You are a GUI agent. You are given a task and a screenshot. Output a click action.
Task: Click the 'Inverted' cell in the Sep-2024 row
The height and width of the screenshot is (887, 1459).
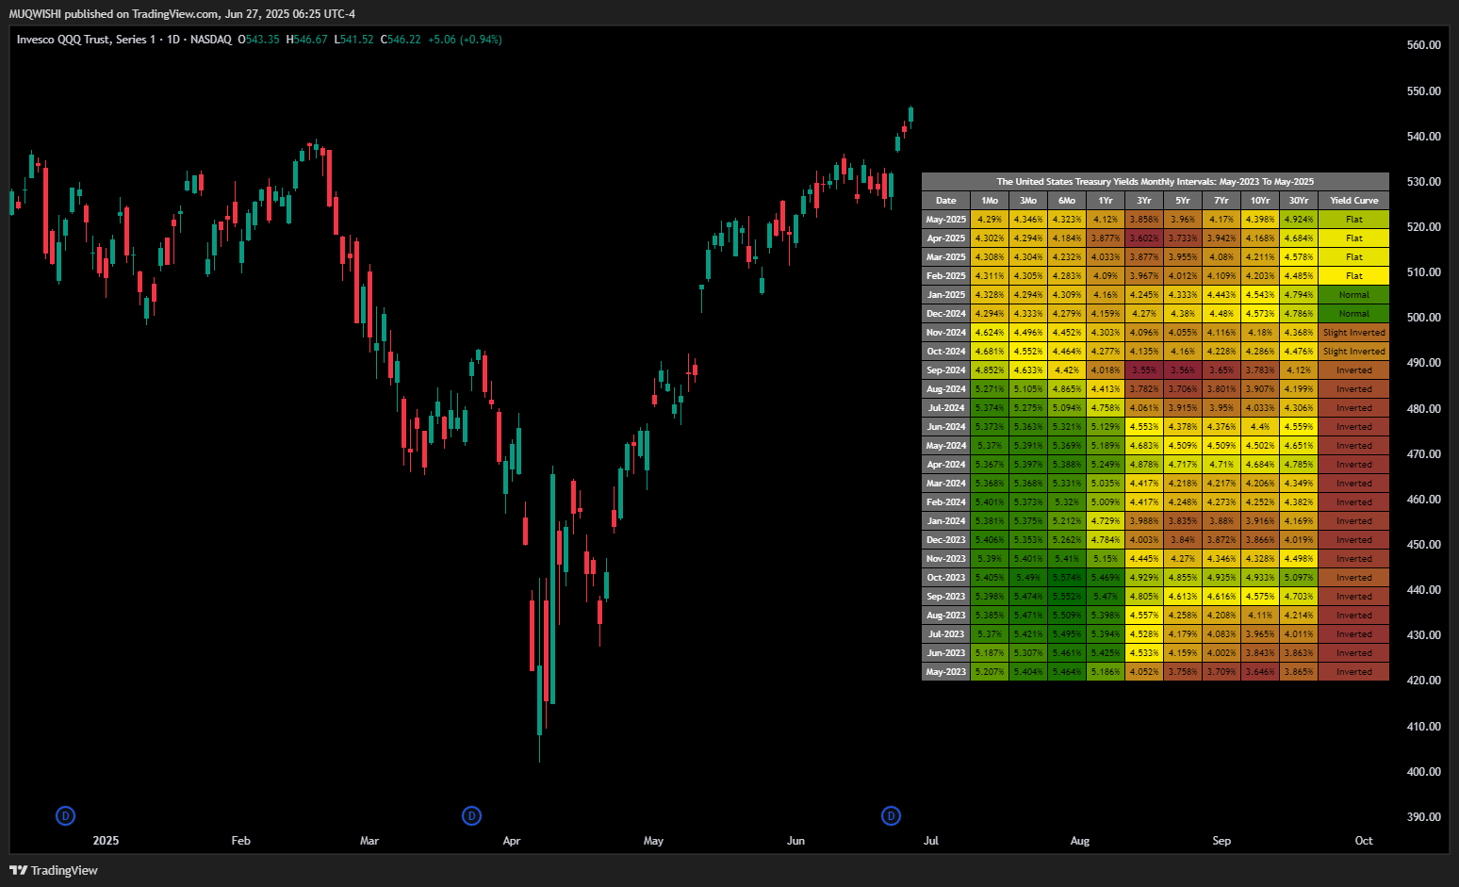1354,370
